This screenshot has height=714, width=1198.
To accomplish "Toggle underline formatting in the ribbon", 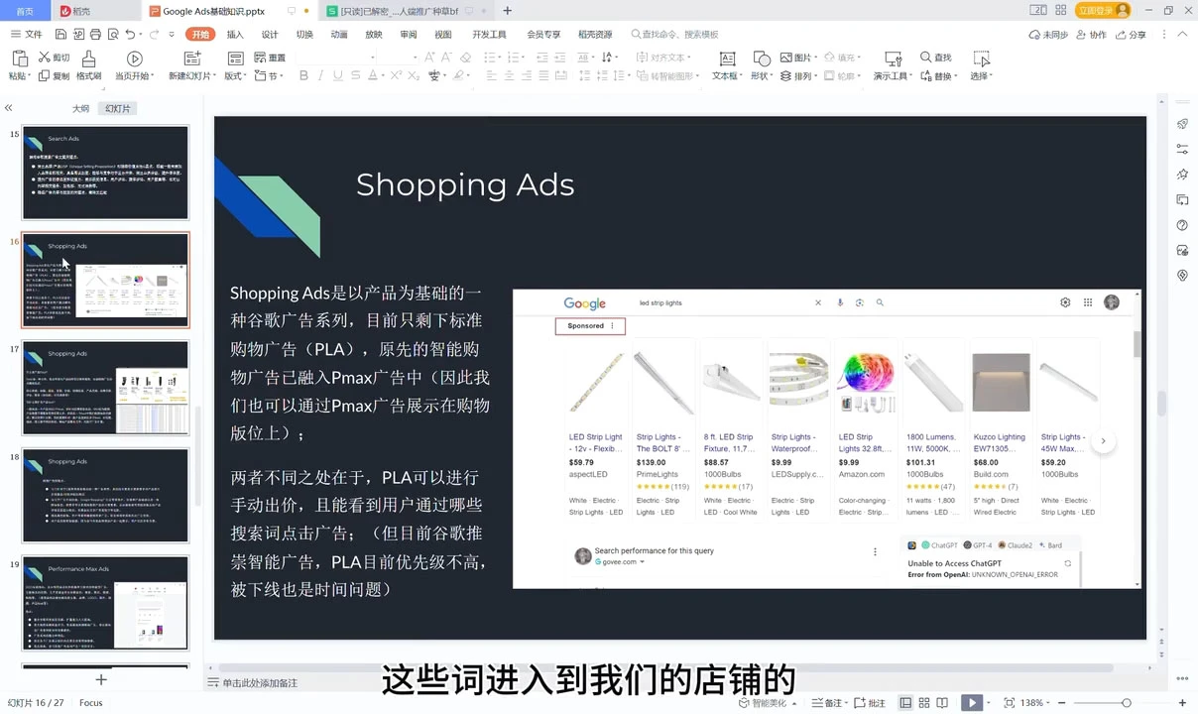I will click(x=336, y=75).
